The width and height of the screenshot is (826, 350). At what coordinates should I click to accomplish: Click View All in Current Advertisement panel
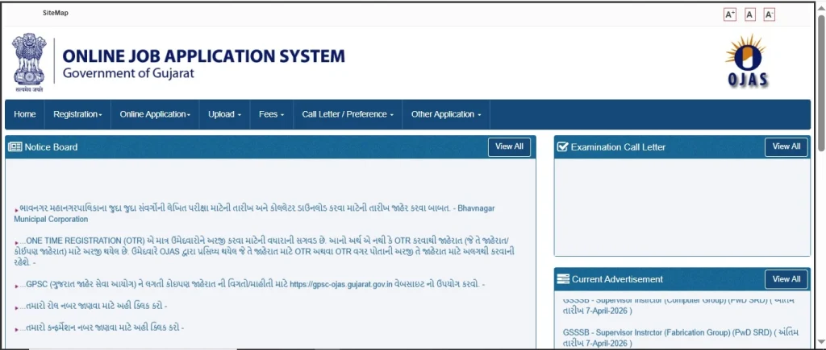pos(786,279)
